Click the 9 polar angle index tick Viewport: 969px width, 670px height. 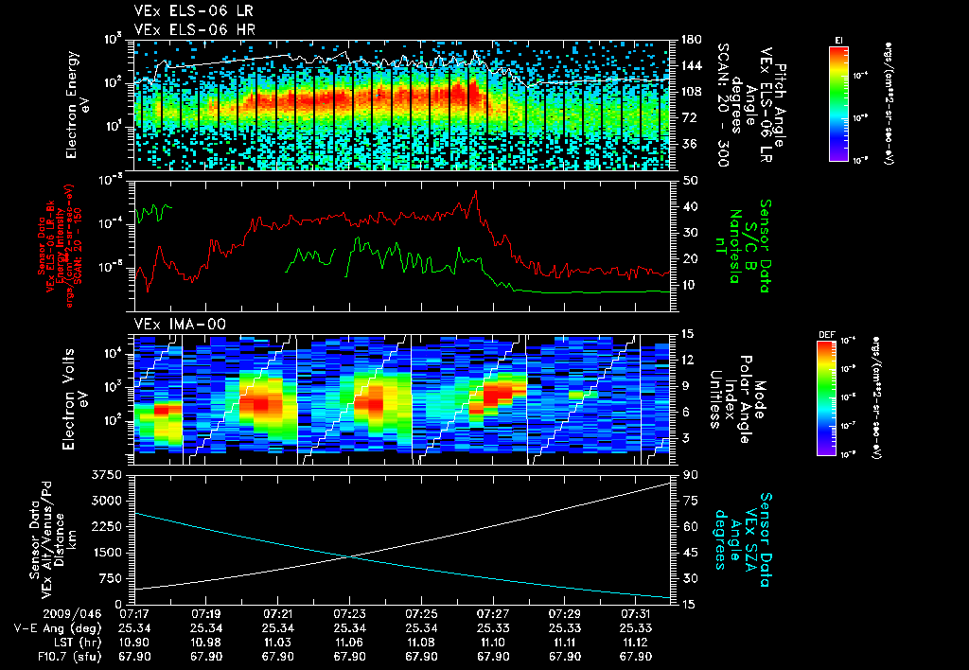point(685,386)
